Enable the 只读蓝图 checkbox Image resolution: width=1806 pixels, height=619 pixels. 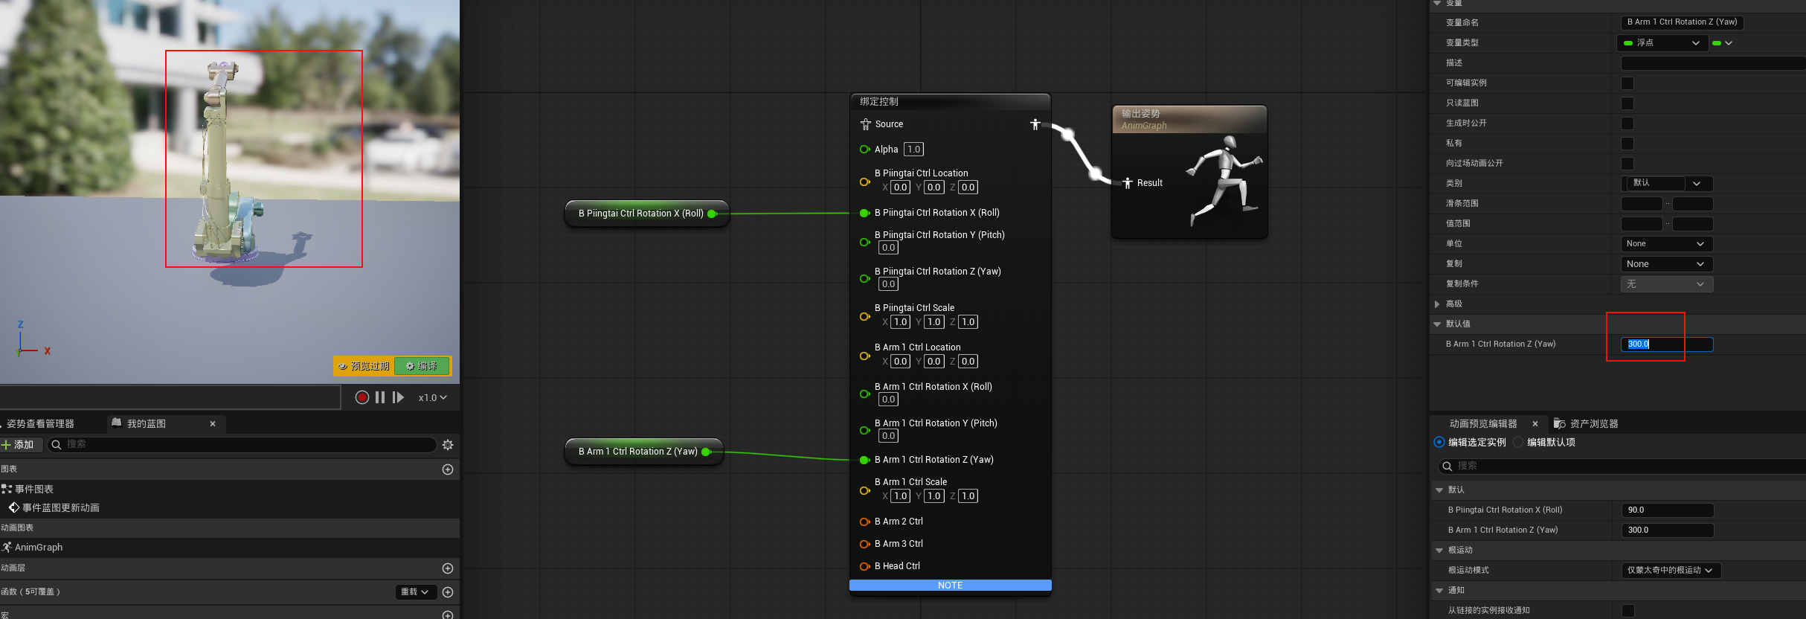[x=1627, y=103]
